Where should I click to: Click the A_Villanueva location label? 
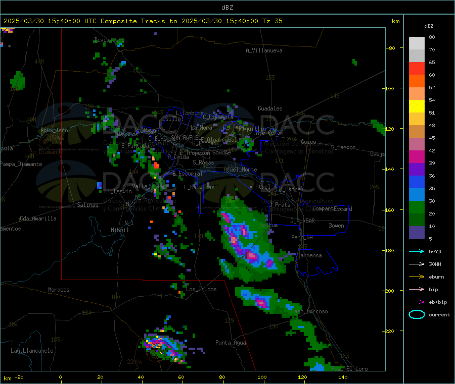click(x=264, y=50)
